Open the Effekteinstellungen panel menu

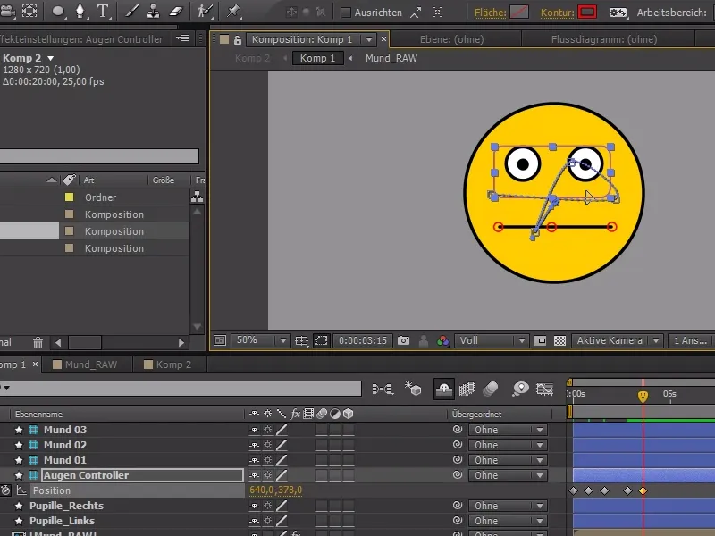click(x=182, y=38)
